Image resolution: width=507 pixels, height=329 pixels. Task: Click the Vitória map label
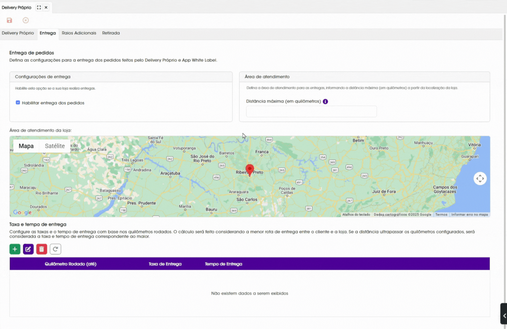click(x=474, y=145)
